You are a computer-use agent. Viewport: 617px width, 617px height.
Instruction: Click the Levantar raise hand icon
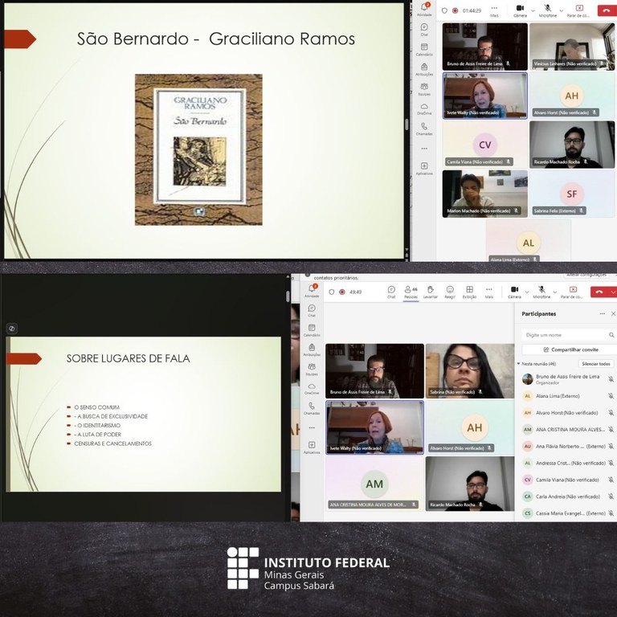(x=431, y=291)
